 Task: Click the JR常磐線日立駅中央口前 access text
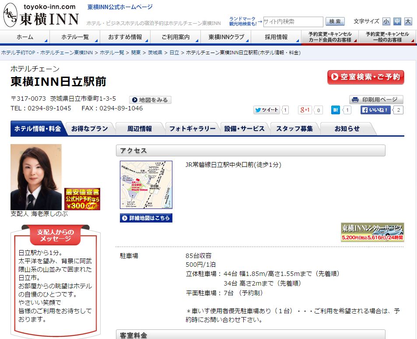pos(233,165)
